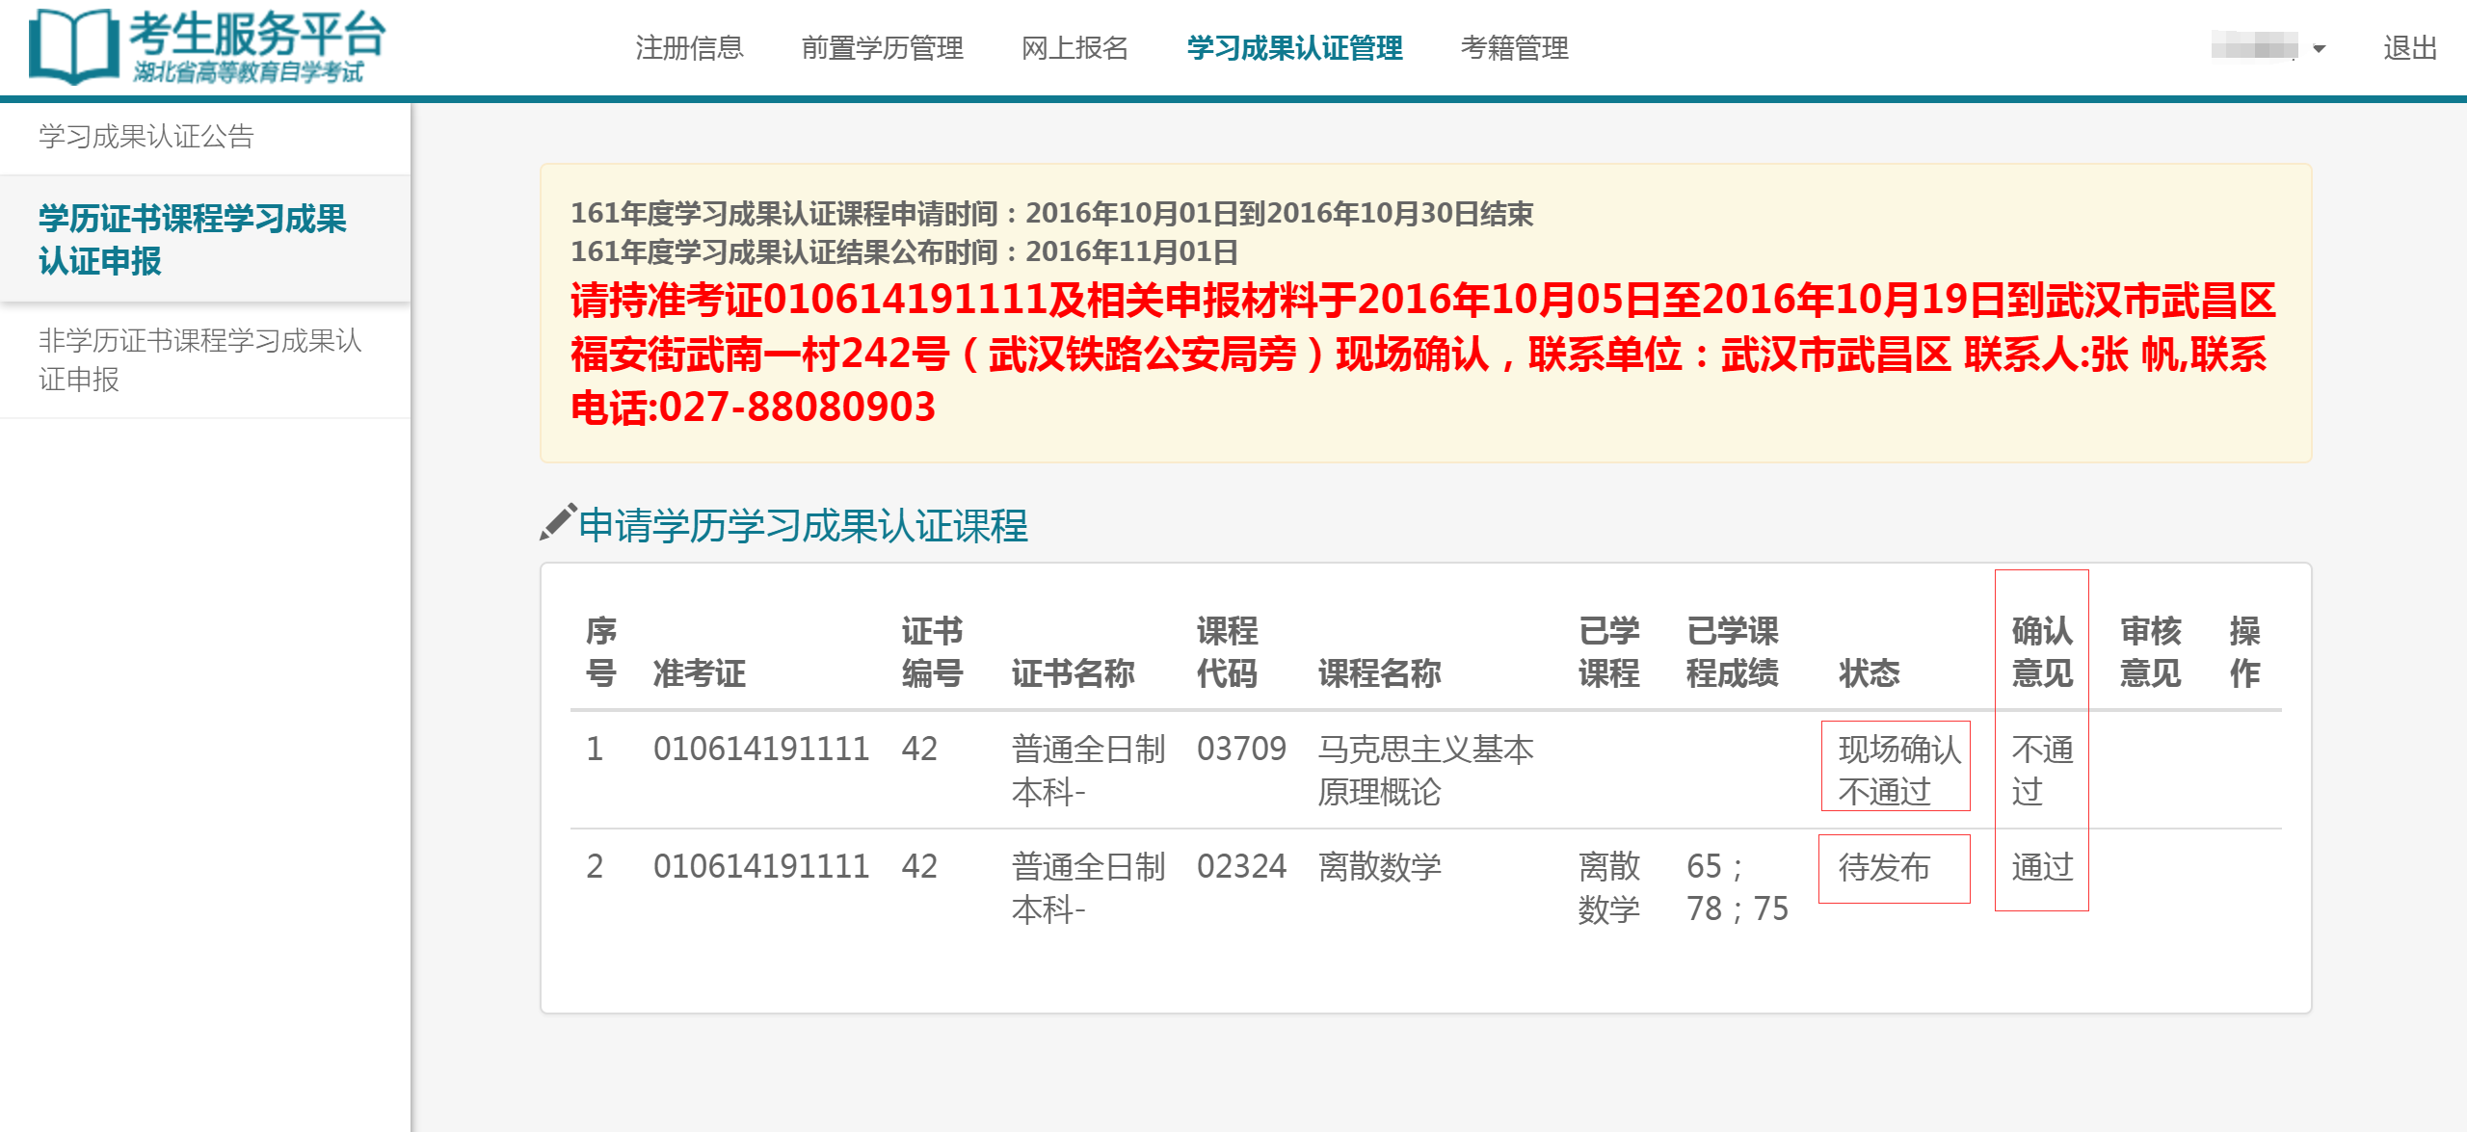Open the 注册信息 menu

coord(689,48)
